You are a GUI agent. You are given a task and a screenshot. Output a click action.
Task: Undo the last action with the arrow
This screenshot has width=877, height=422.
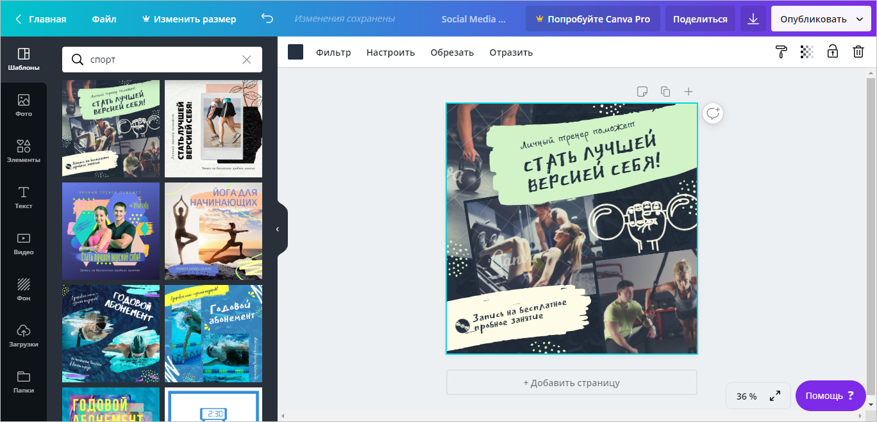(267, 19)
